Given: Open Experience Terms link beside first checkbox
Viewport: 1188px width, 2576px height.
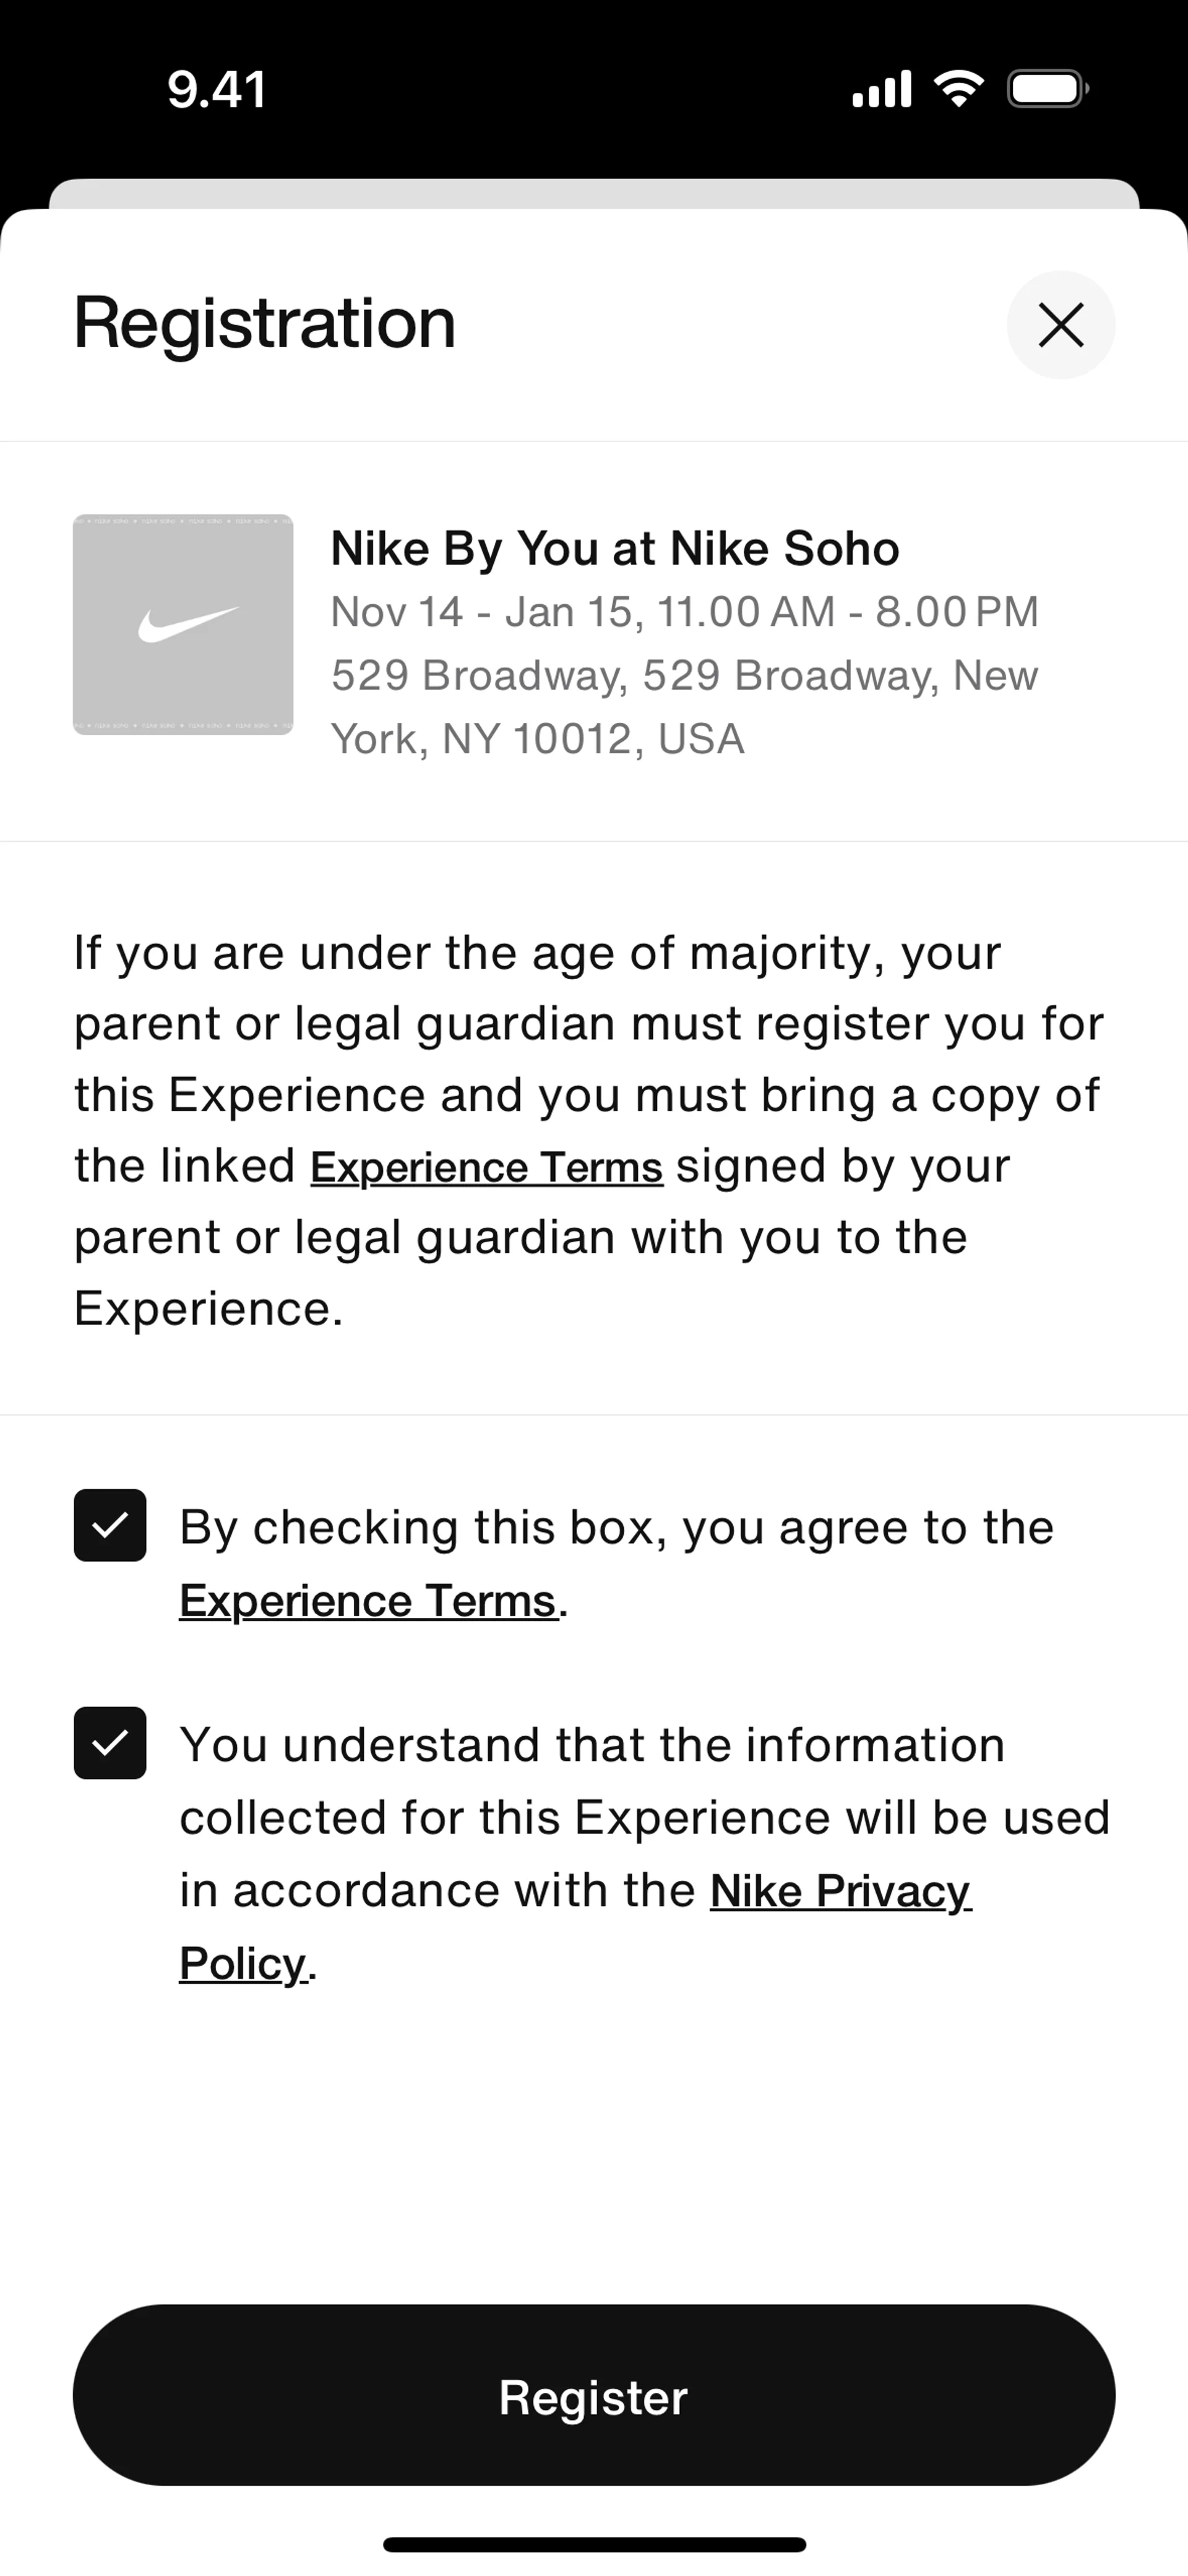Looking at the screenshot, I should pyautogui.click(x=367, y=1601).
